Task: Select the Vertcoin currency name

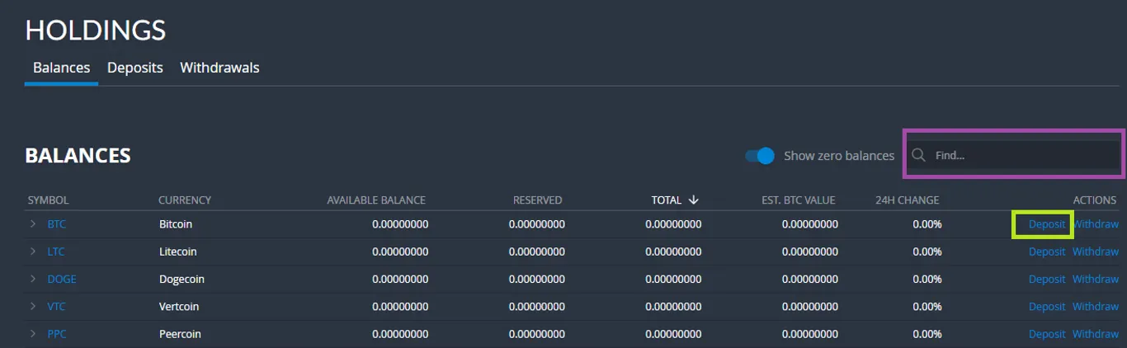Action: pyautogui.click(x=179, y=306)
